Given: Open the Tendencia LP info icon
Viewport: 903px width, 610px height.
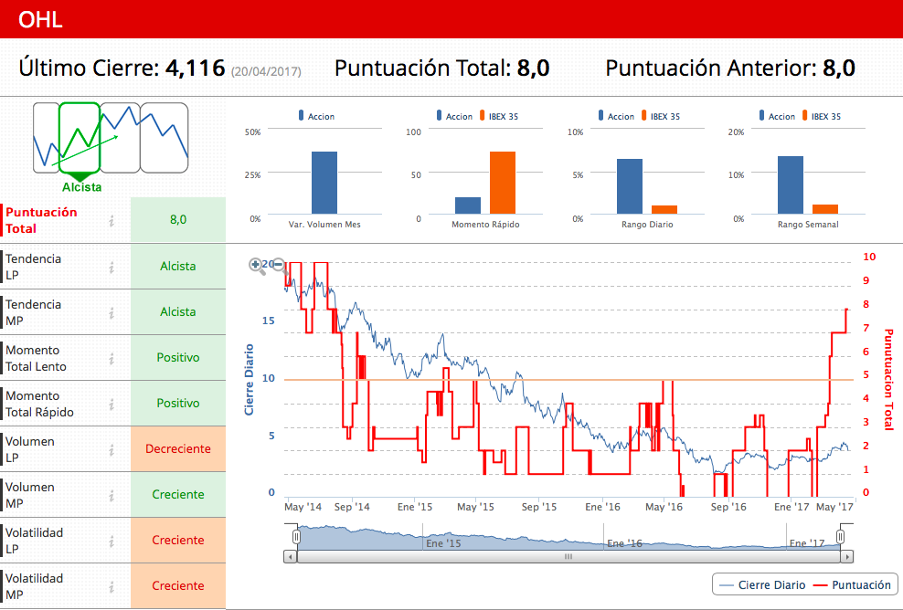Looking at the screenshot, I should tap(112, 267).
